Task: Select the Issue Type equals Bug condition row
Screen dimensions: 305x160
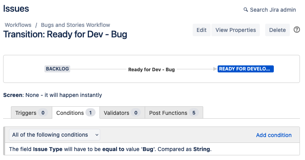Action: pyautogui.click(x=110, y=149)
